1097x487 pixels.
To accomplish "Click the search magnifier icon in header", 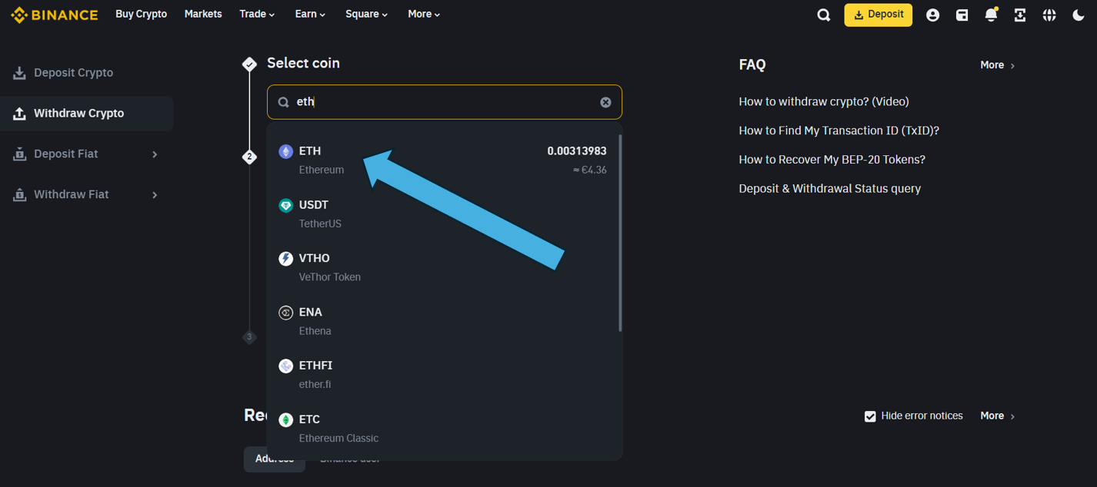I will pyautogui.click(x=823, y=15).
